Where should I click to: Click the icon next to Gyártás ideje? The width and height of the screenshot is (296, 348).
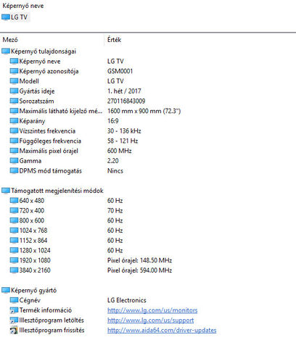point(14,91)
